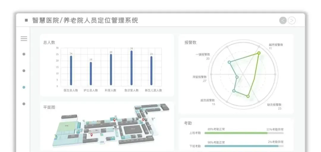Select the lowest red pin on floor plan
Image resolution: width=321 pixels, height=152 pixels.
click(92, 135)
